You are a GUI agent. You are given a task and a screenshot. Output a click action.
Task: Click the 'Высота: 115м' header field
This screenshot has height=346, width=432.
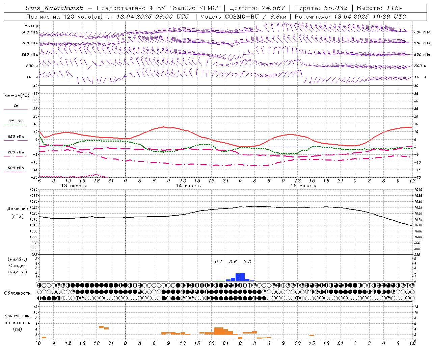[x=380, y=8]
